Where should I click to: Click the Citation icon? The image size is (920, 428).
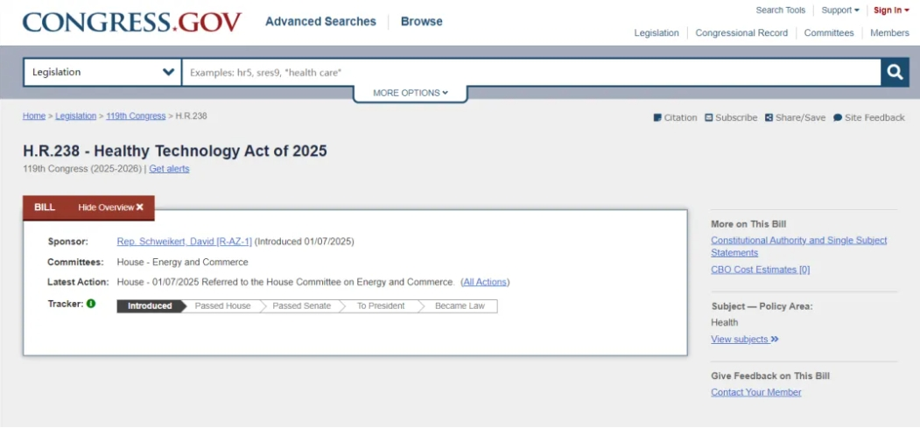coord(657,117)
